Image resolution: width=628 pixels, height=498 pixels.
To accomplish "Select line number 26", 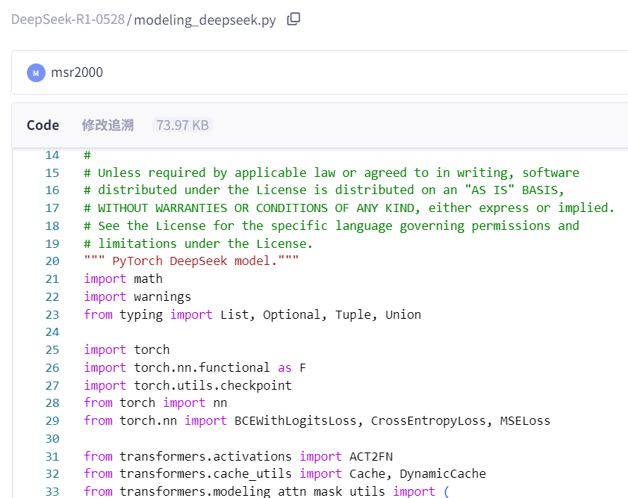I will 52,368.
